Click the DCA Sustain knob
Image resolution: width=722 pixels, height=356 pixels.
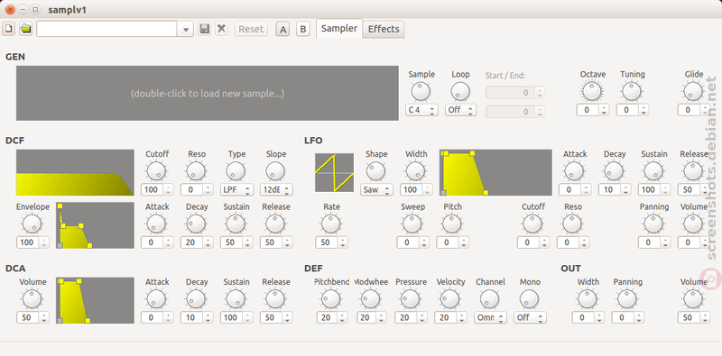pos(236,299)
